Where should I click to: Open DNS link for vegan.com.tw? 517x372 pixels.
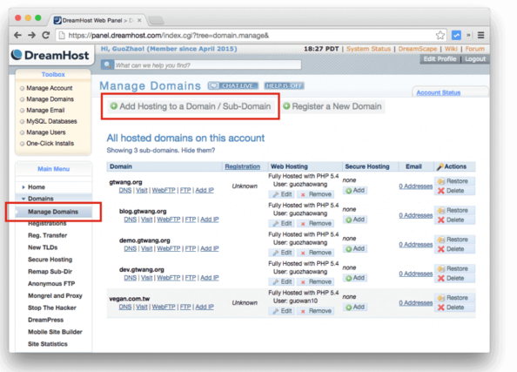[125, 307]
